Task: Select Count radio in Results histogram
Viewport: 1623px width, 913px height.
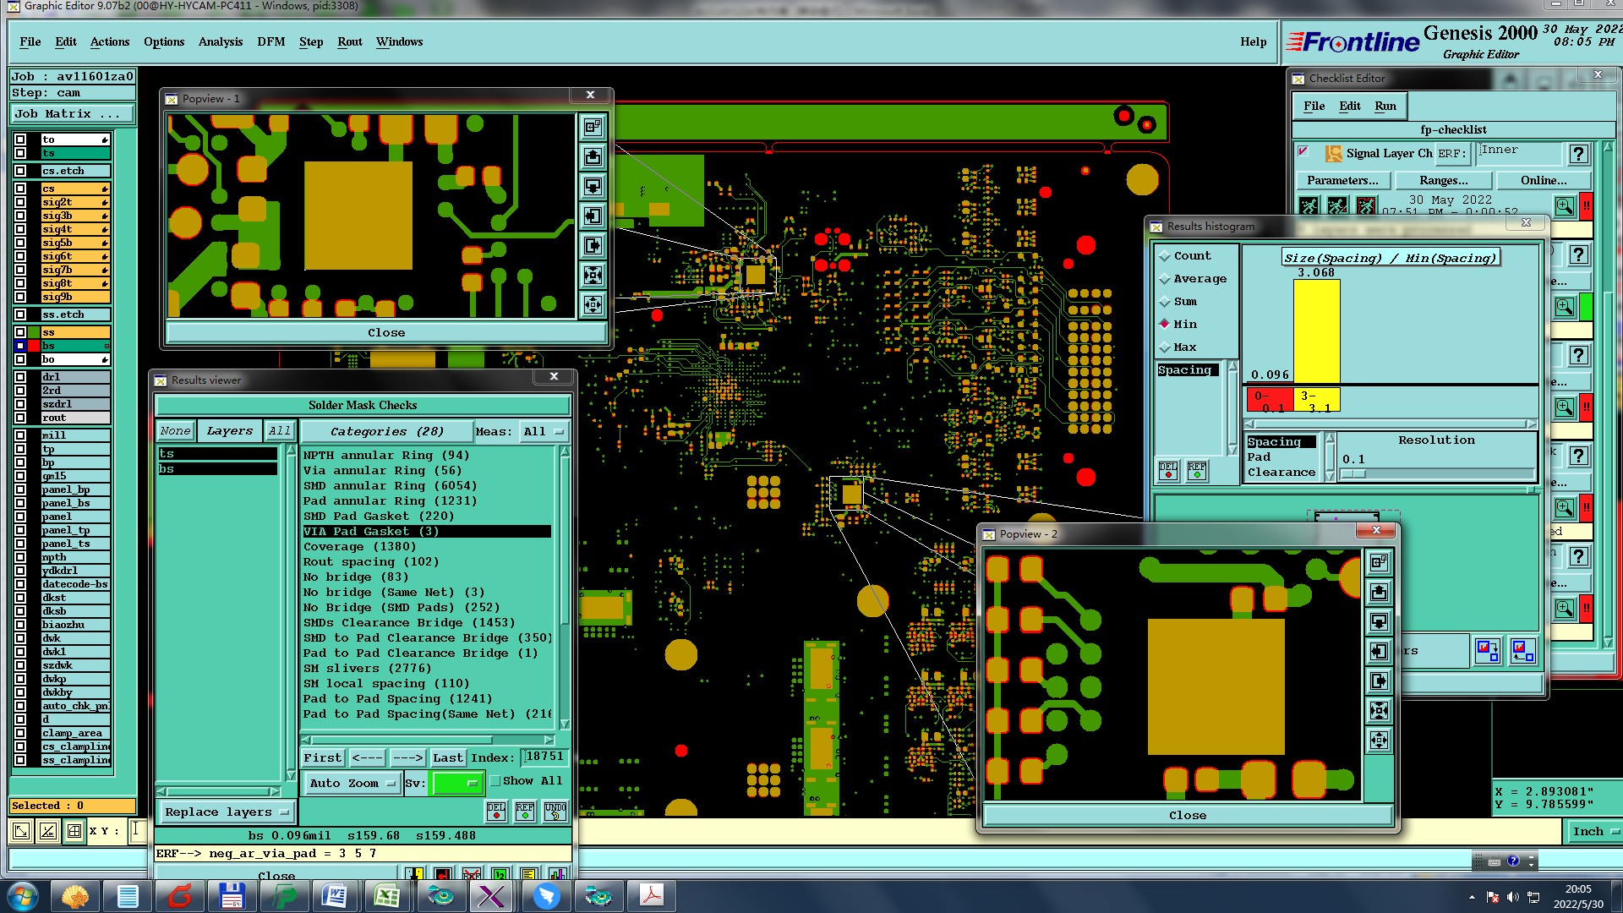Action: [1165, 255]
